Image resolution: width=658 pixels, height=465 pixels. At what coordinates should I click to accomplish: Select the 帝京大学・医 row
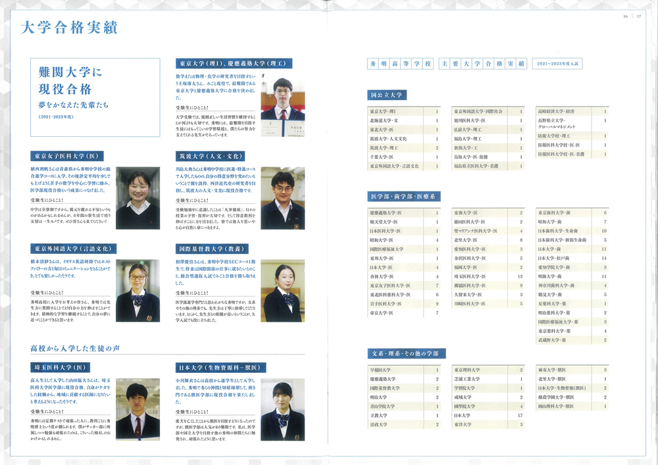tap(404, 313)
